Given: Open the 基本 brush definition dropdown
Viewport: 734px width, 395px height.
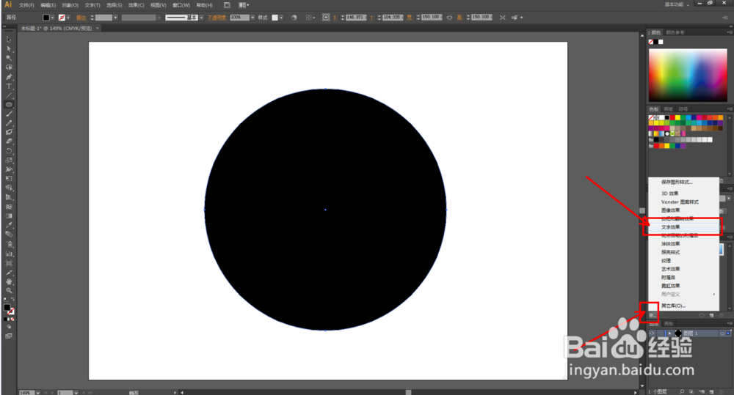Looking at the screenshot, I should point(202,18).
